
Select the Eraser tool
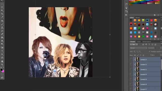coord(2,34)
